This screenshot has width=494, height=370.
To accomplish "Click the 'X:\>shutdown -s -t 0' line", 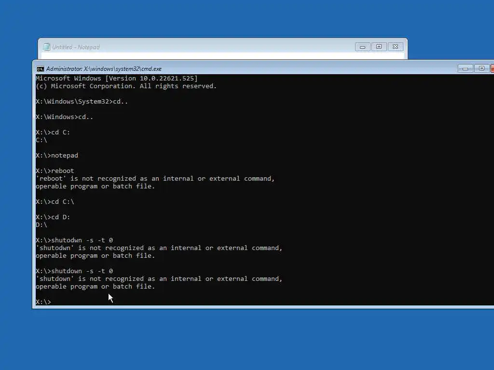I will point(74,271).
